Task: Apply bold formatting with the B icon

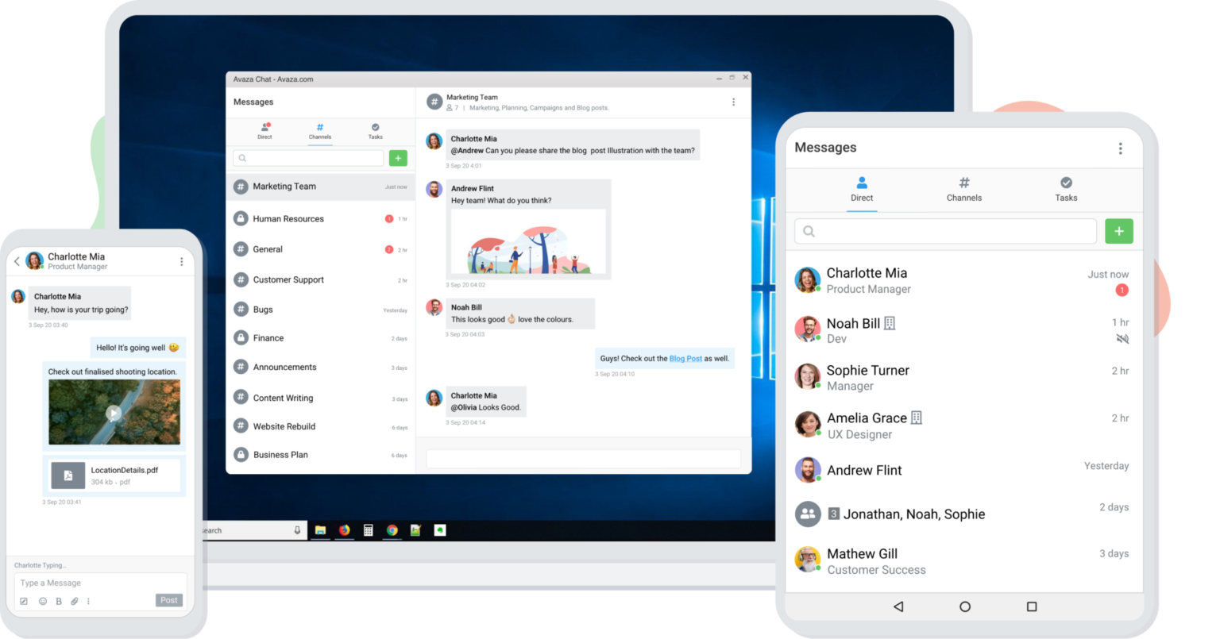Action: click(x=58, y=601)
